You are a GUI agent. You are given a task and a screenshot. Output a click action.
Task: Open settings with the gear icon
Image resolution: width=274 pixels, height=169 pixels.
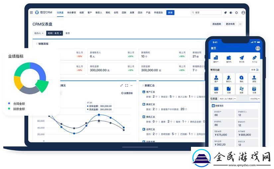pos(236,13)
